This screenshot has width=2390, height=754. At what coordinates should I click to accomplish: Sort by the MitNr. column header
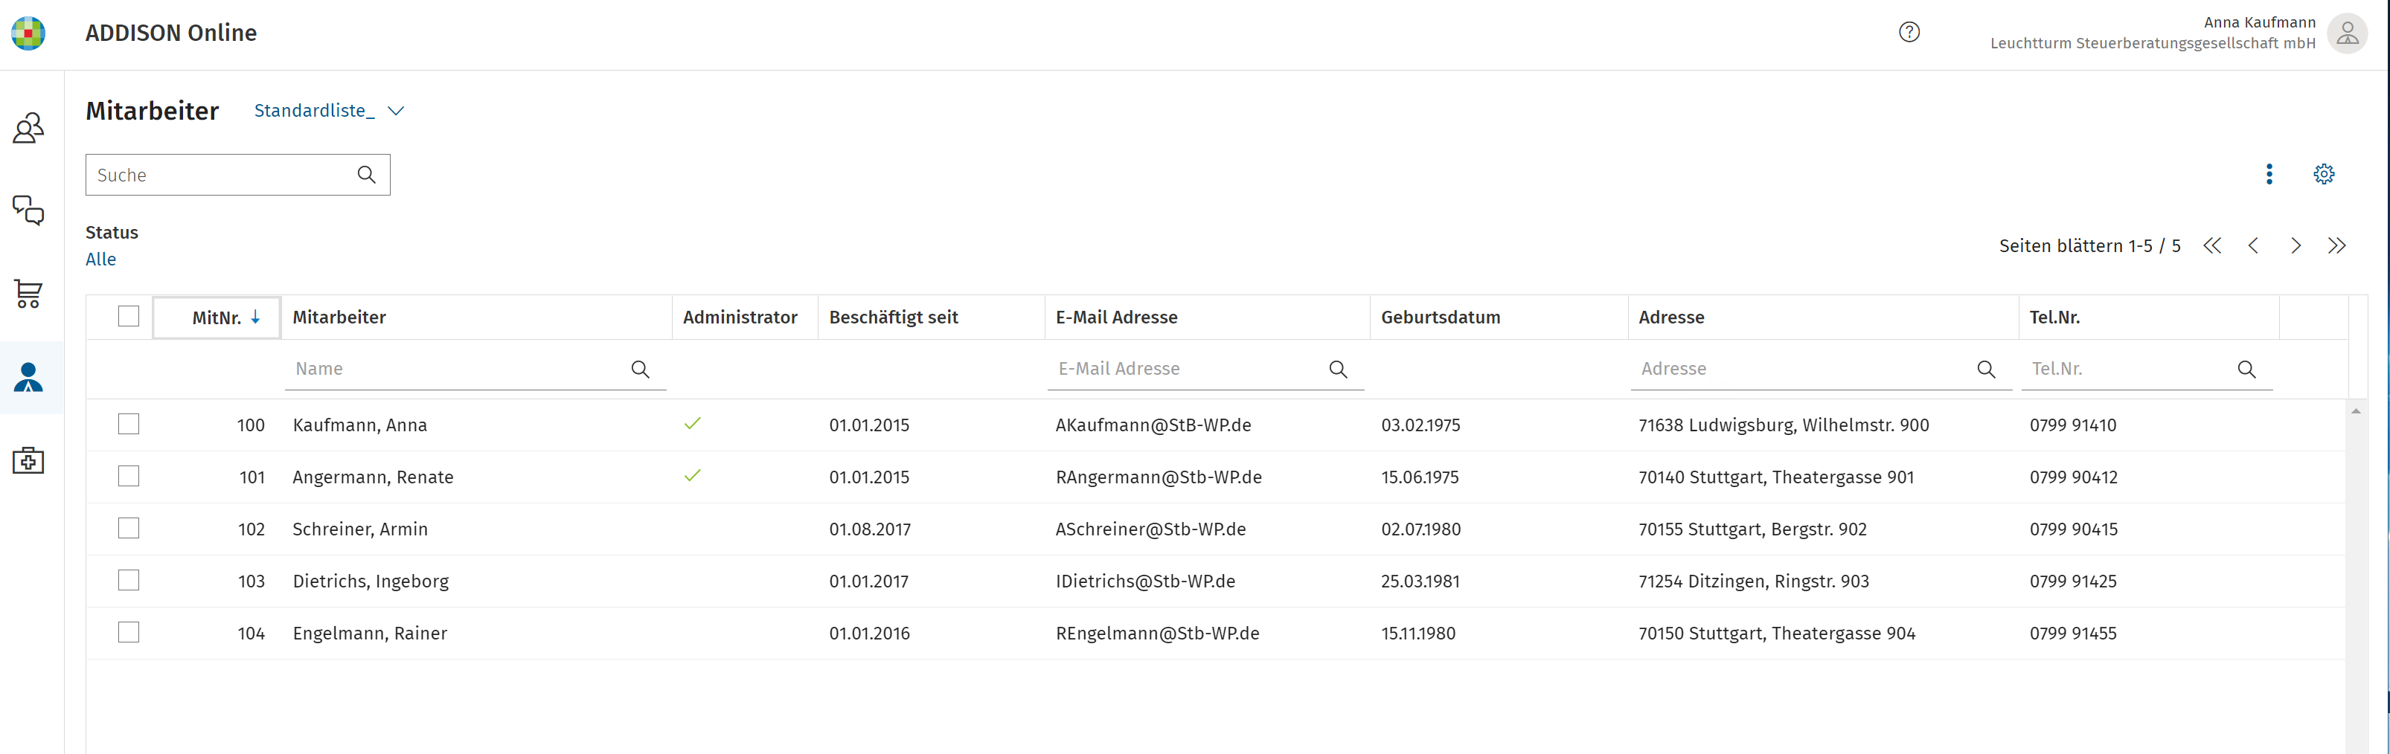(217, 318)
